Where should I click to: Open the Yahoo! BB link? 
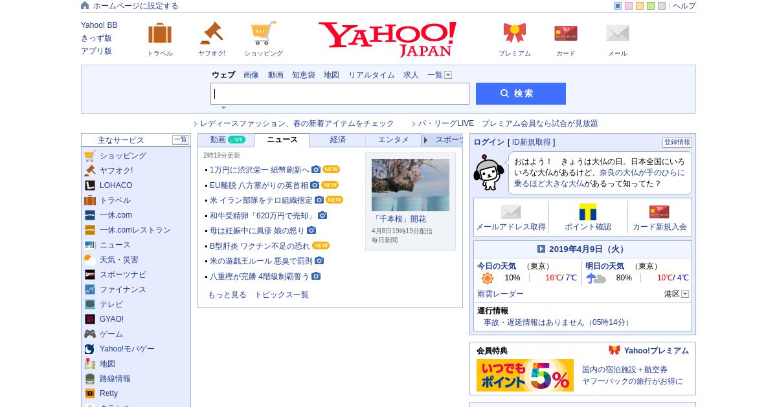[x=99, y=25]
